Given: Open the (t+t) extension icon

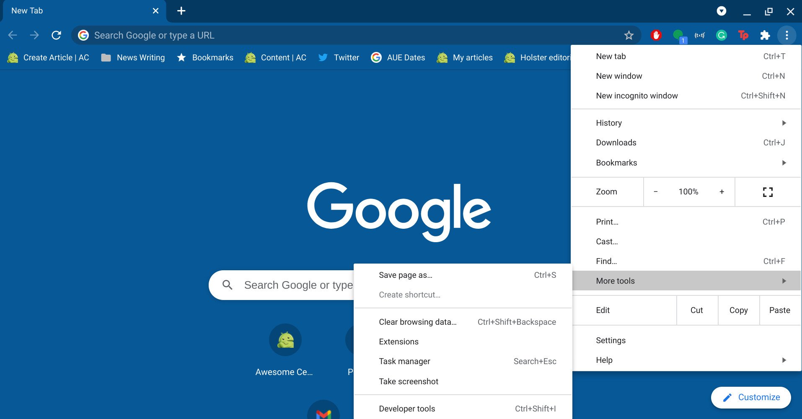Looking at the screenshot, I should [x=700, y=35].
